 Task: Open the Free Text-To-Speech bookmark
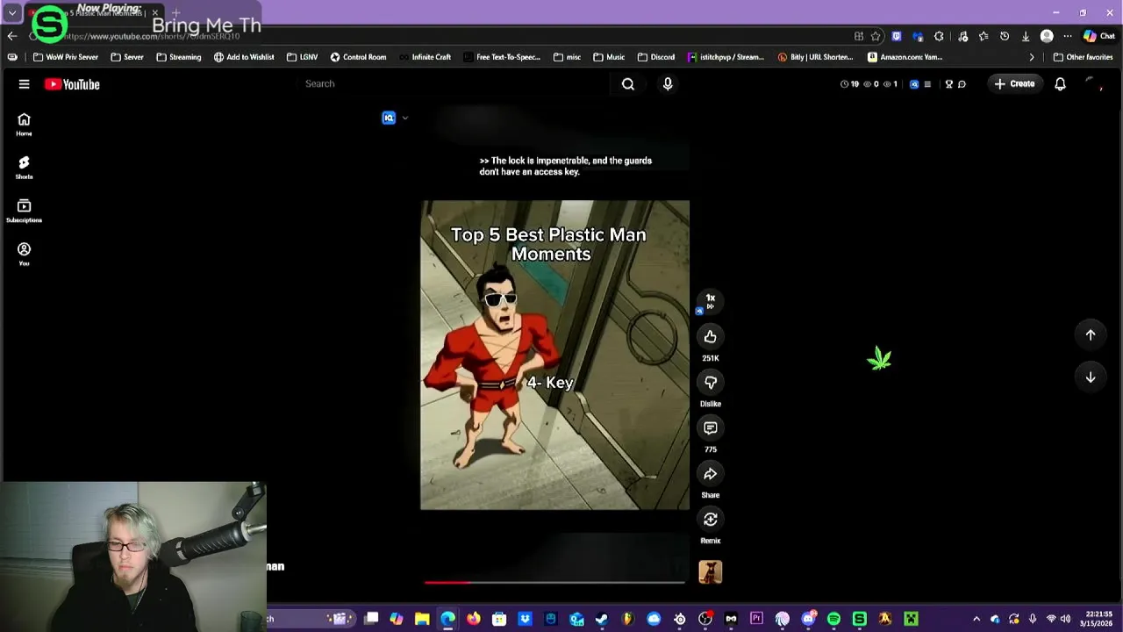501,57
